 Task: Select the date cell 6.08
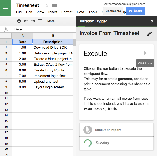pos(23,70)
